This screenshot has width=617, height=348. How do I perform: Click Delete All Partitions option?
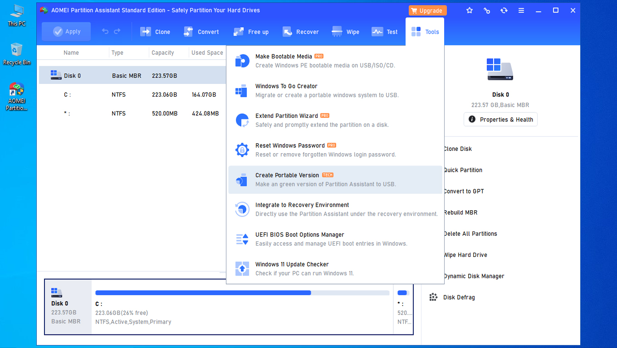[x=470, y=234]
